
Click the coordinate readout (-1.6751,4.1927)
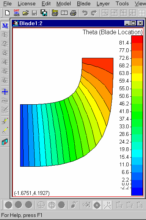tap(32, 193)
